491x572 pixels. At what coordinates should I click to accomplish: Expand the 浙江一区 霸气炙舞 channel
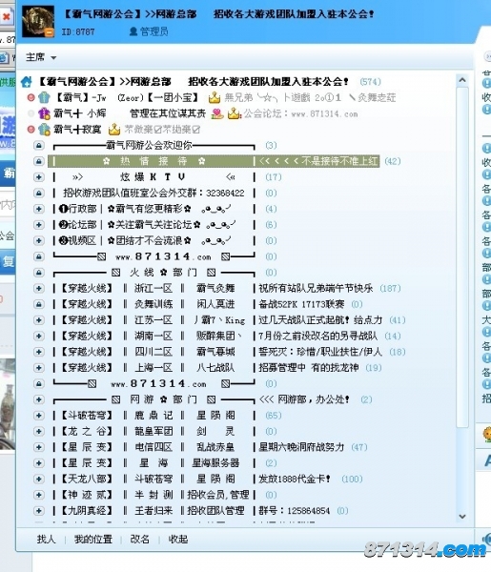(x=39, y=289)
